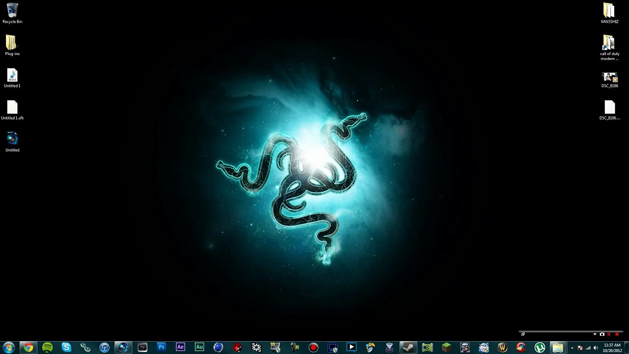Launch Minecraft from the taskbar

click(x=446, y=348)
